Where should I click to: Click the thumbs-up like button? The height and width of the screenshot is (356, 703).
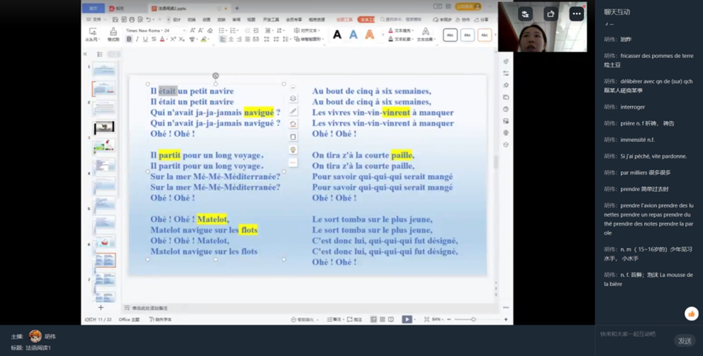point(692,314)
